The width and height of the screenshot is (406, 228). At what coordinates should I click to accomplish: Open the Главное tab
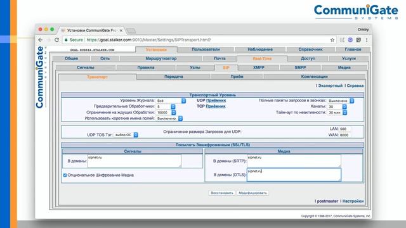(353, 49)
